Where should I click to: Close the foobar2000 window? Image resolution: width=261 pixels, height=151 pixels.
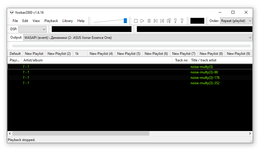[x=246, y=13]
